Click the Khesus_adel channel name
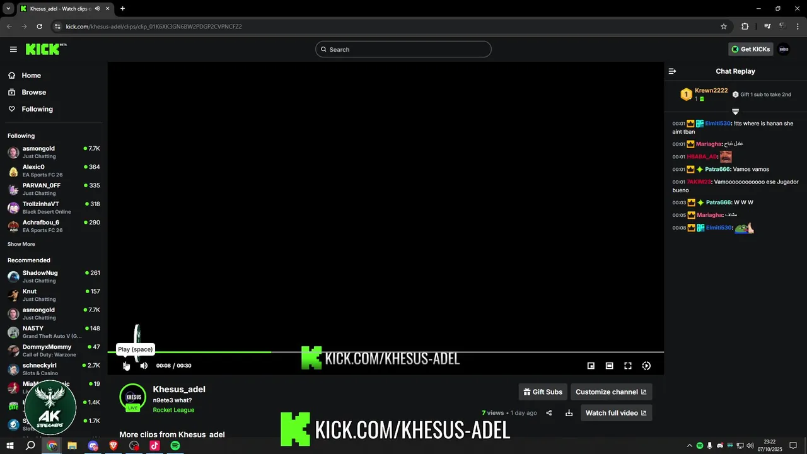This screenshot has width=807, height=454. click(179, 389)
